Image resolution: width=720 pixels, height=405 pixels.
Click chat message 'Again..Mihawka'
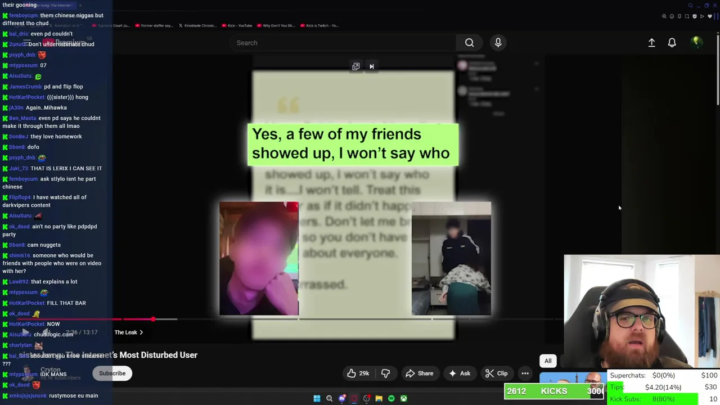pos(46,107)
